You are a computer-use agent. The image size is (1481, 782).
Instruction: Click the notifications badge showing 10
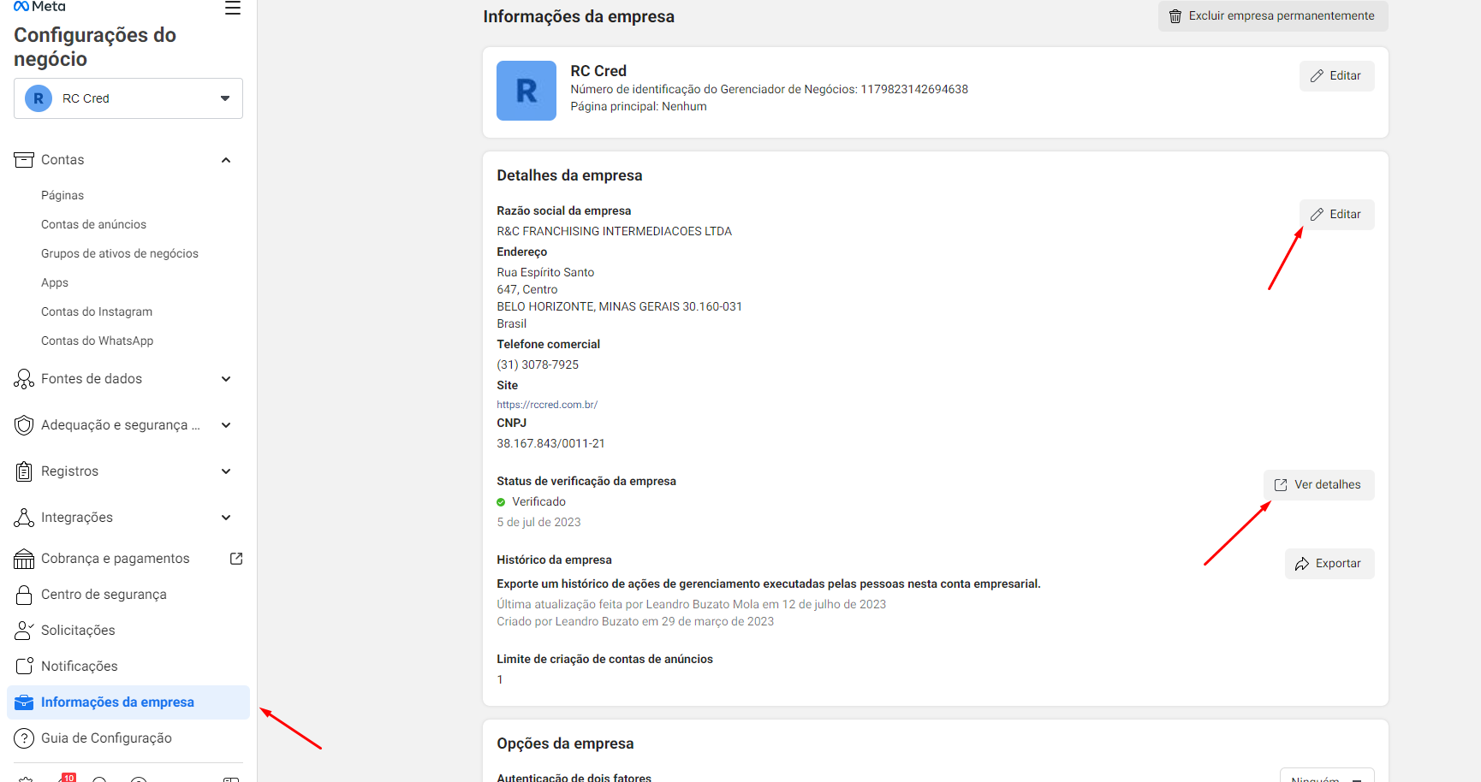68,777
